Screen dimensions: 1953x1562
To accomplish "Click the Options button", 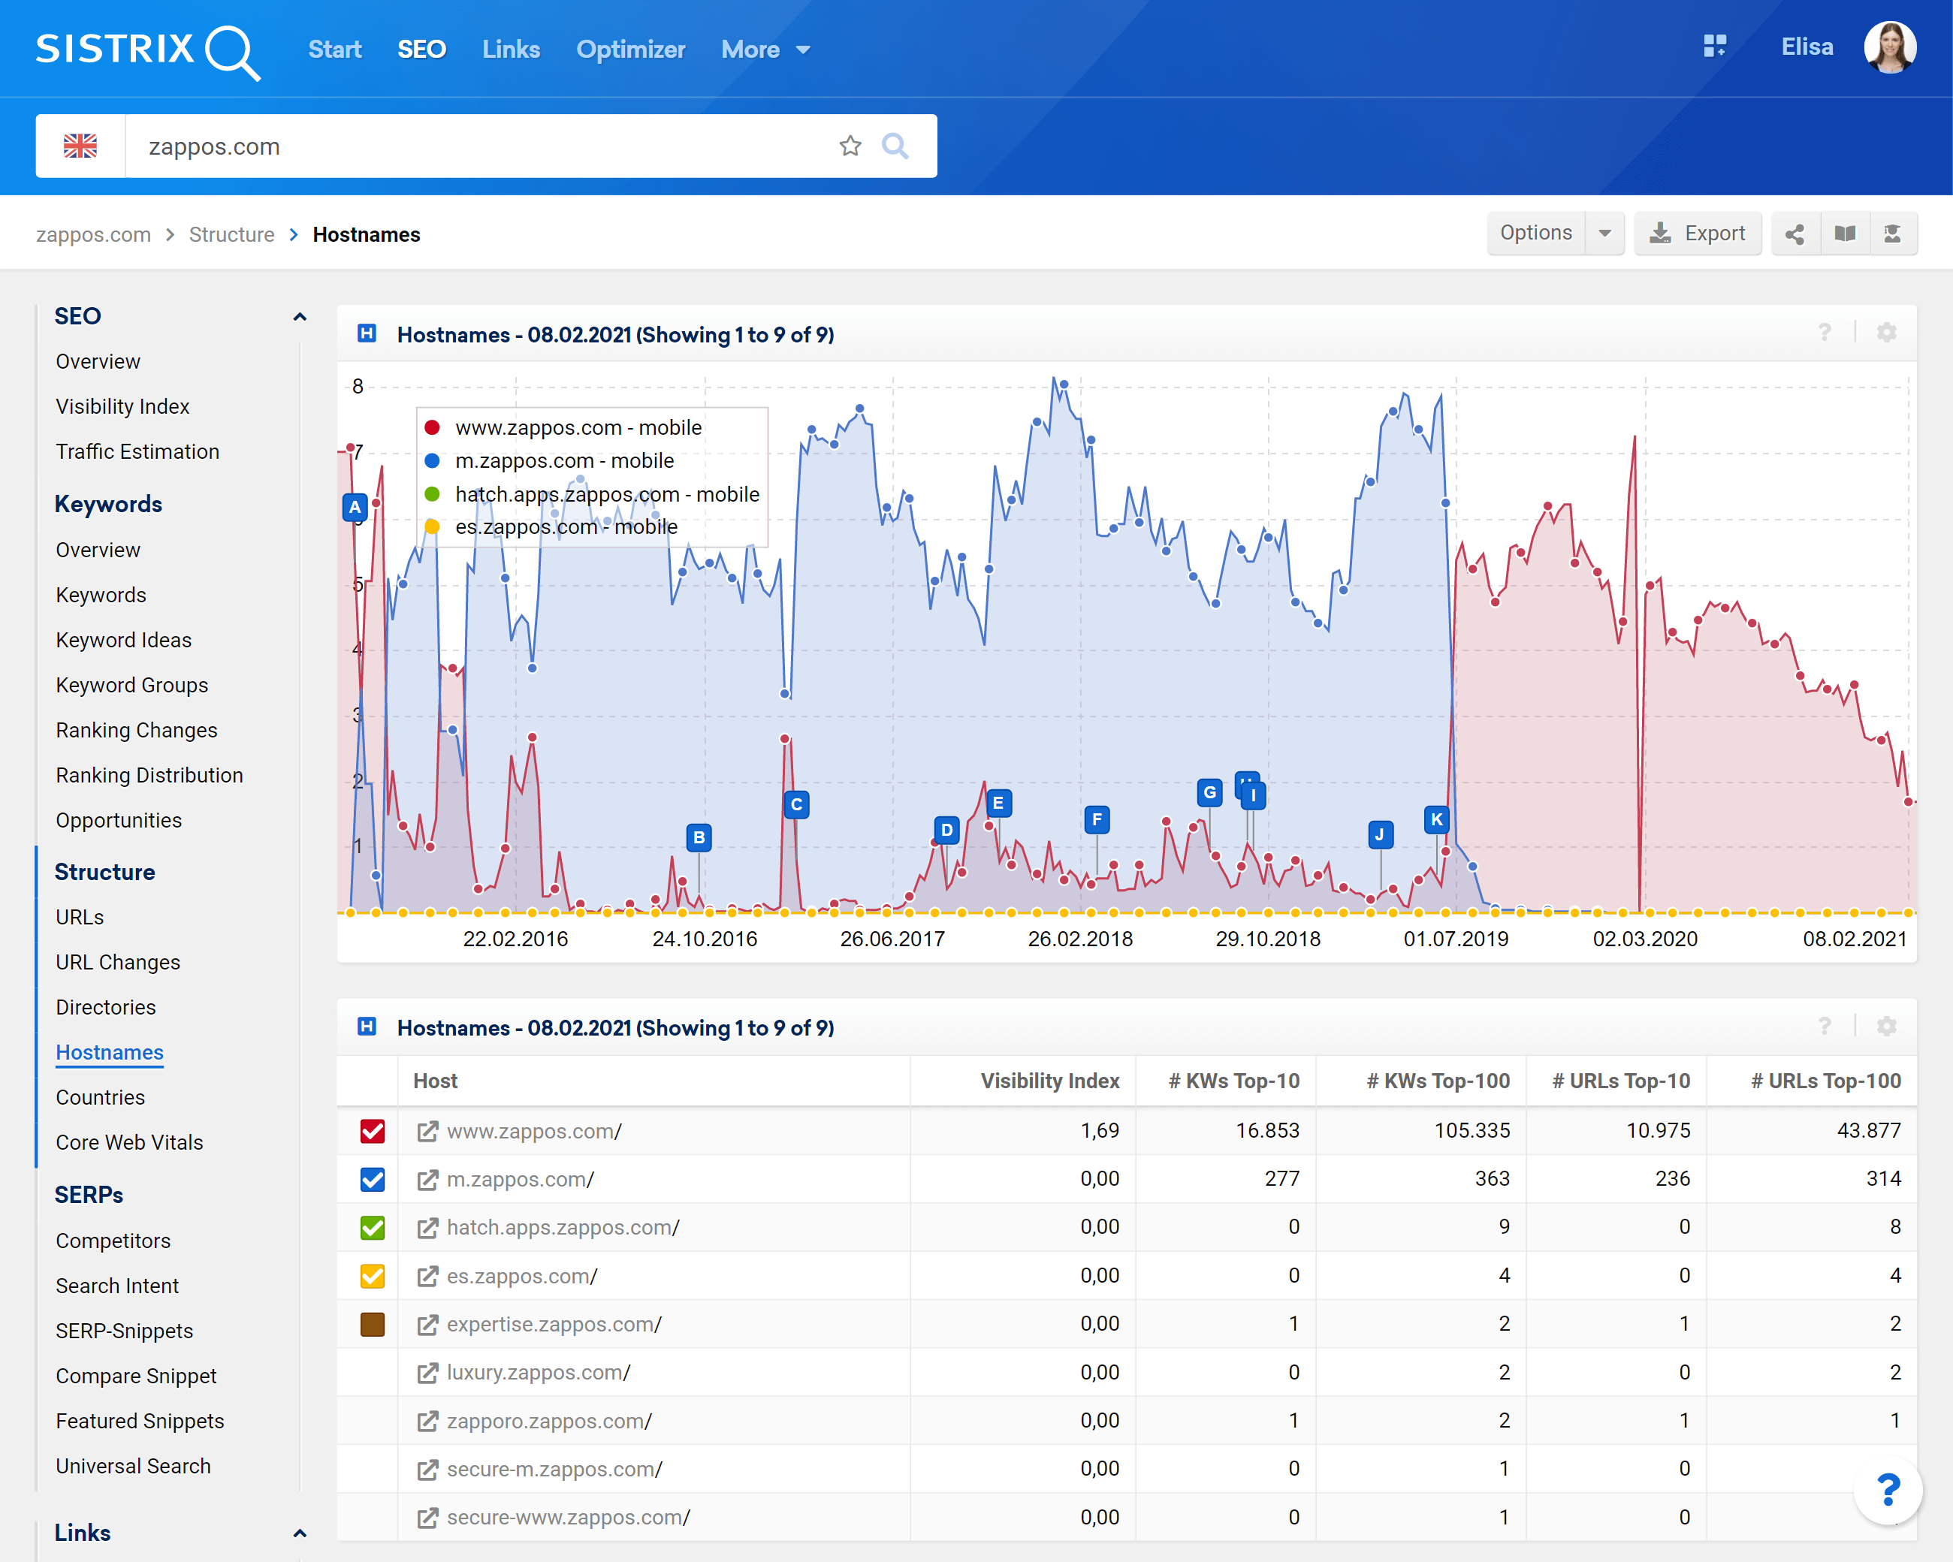I will 1536,234.
